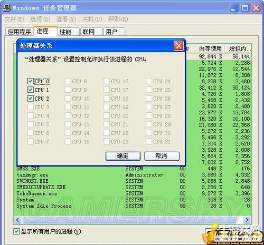Click the 99 CPU value for Idle
Viewport: 264px width, 245px height.
point(183,206)
